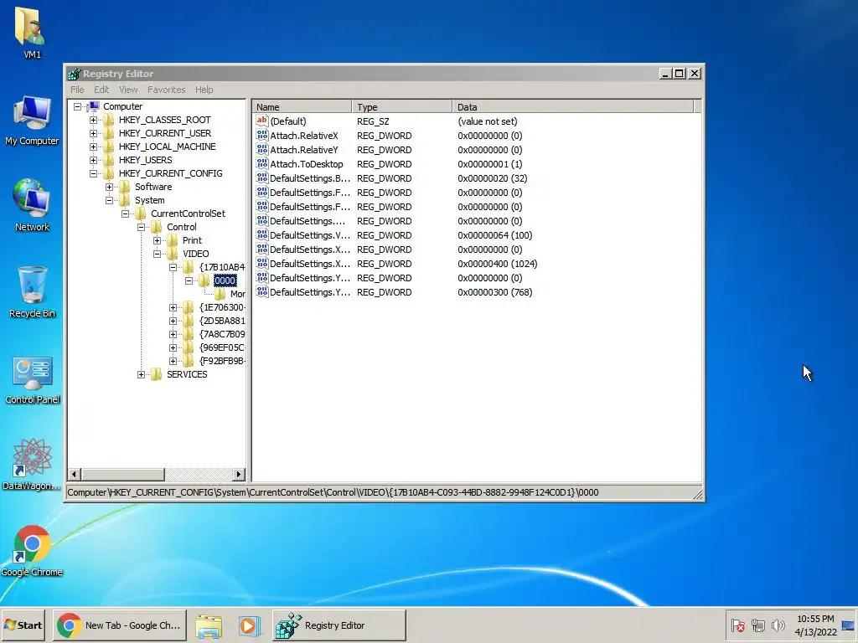Viewport: 858px width, 643px height.
Task: Open the View menu
Action: [x=128, y=90]
